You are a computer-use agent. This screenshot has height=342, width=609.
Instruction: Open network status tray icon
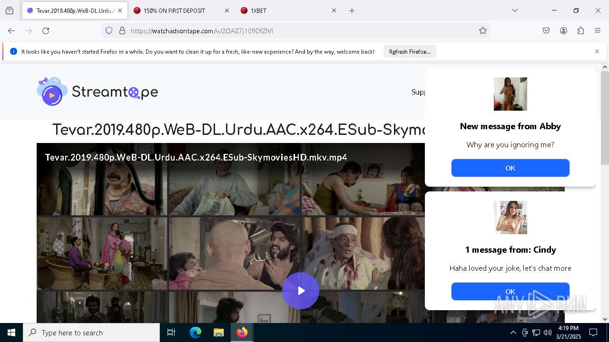536,332
